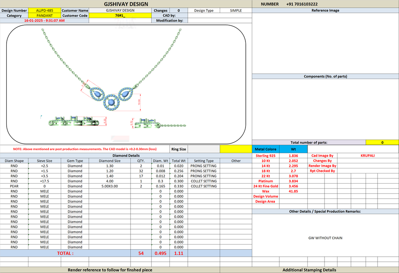Select the Changes value cell showing 0
This screenshot has height=273, width=399.
tap(178, 10)
